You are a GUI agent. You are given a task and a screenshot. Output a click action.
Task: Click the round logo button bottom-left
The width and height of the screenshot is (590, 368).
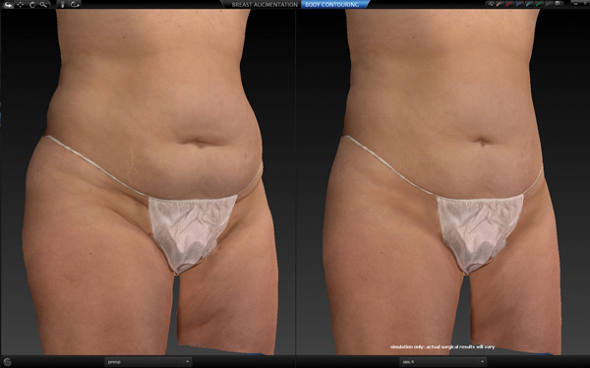coord(7,362)
